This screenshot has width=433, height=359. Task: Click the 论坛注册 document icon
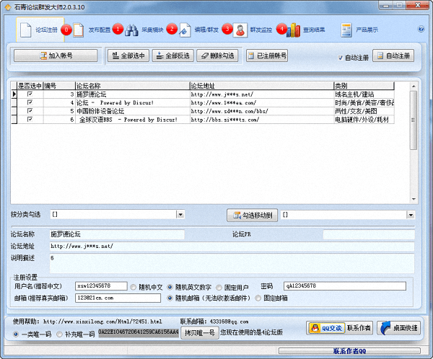(25, 30)
